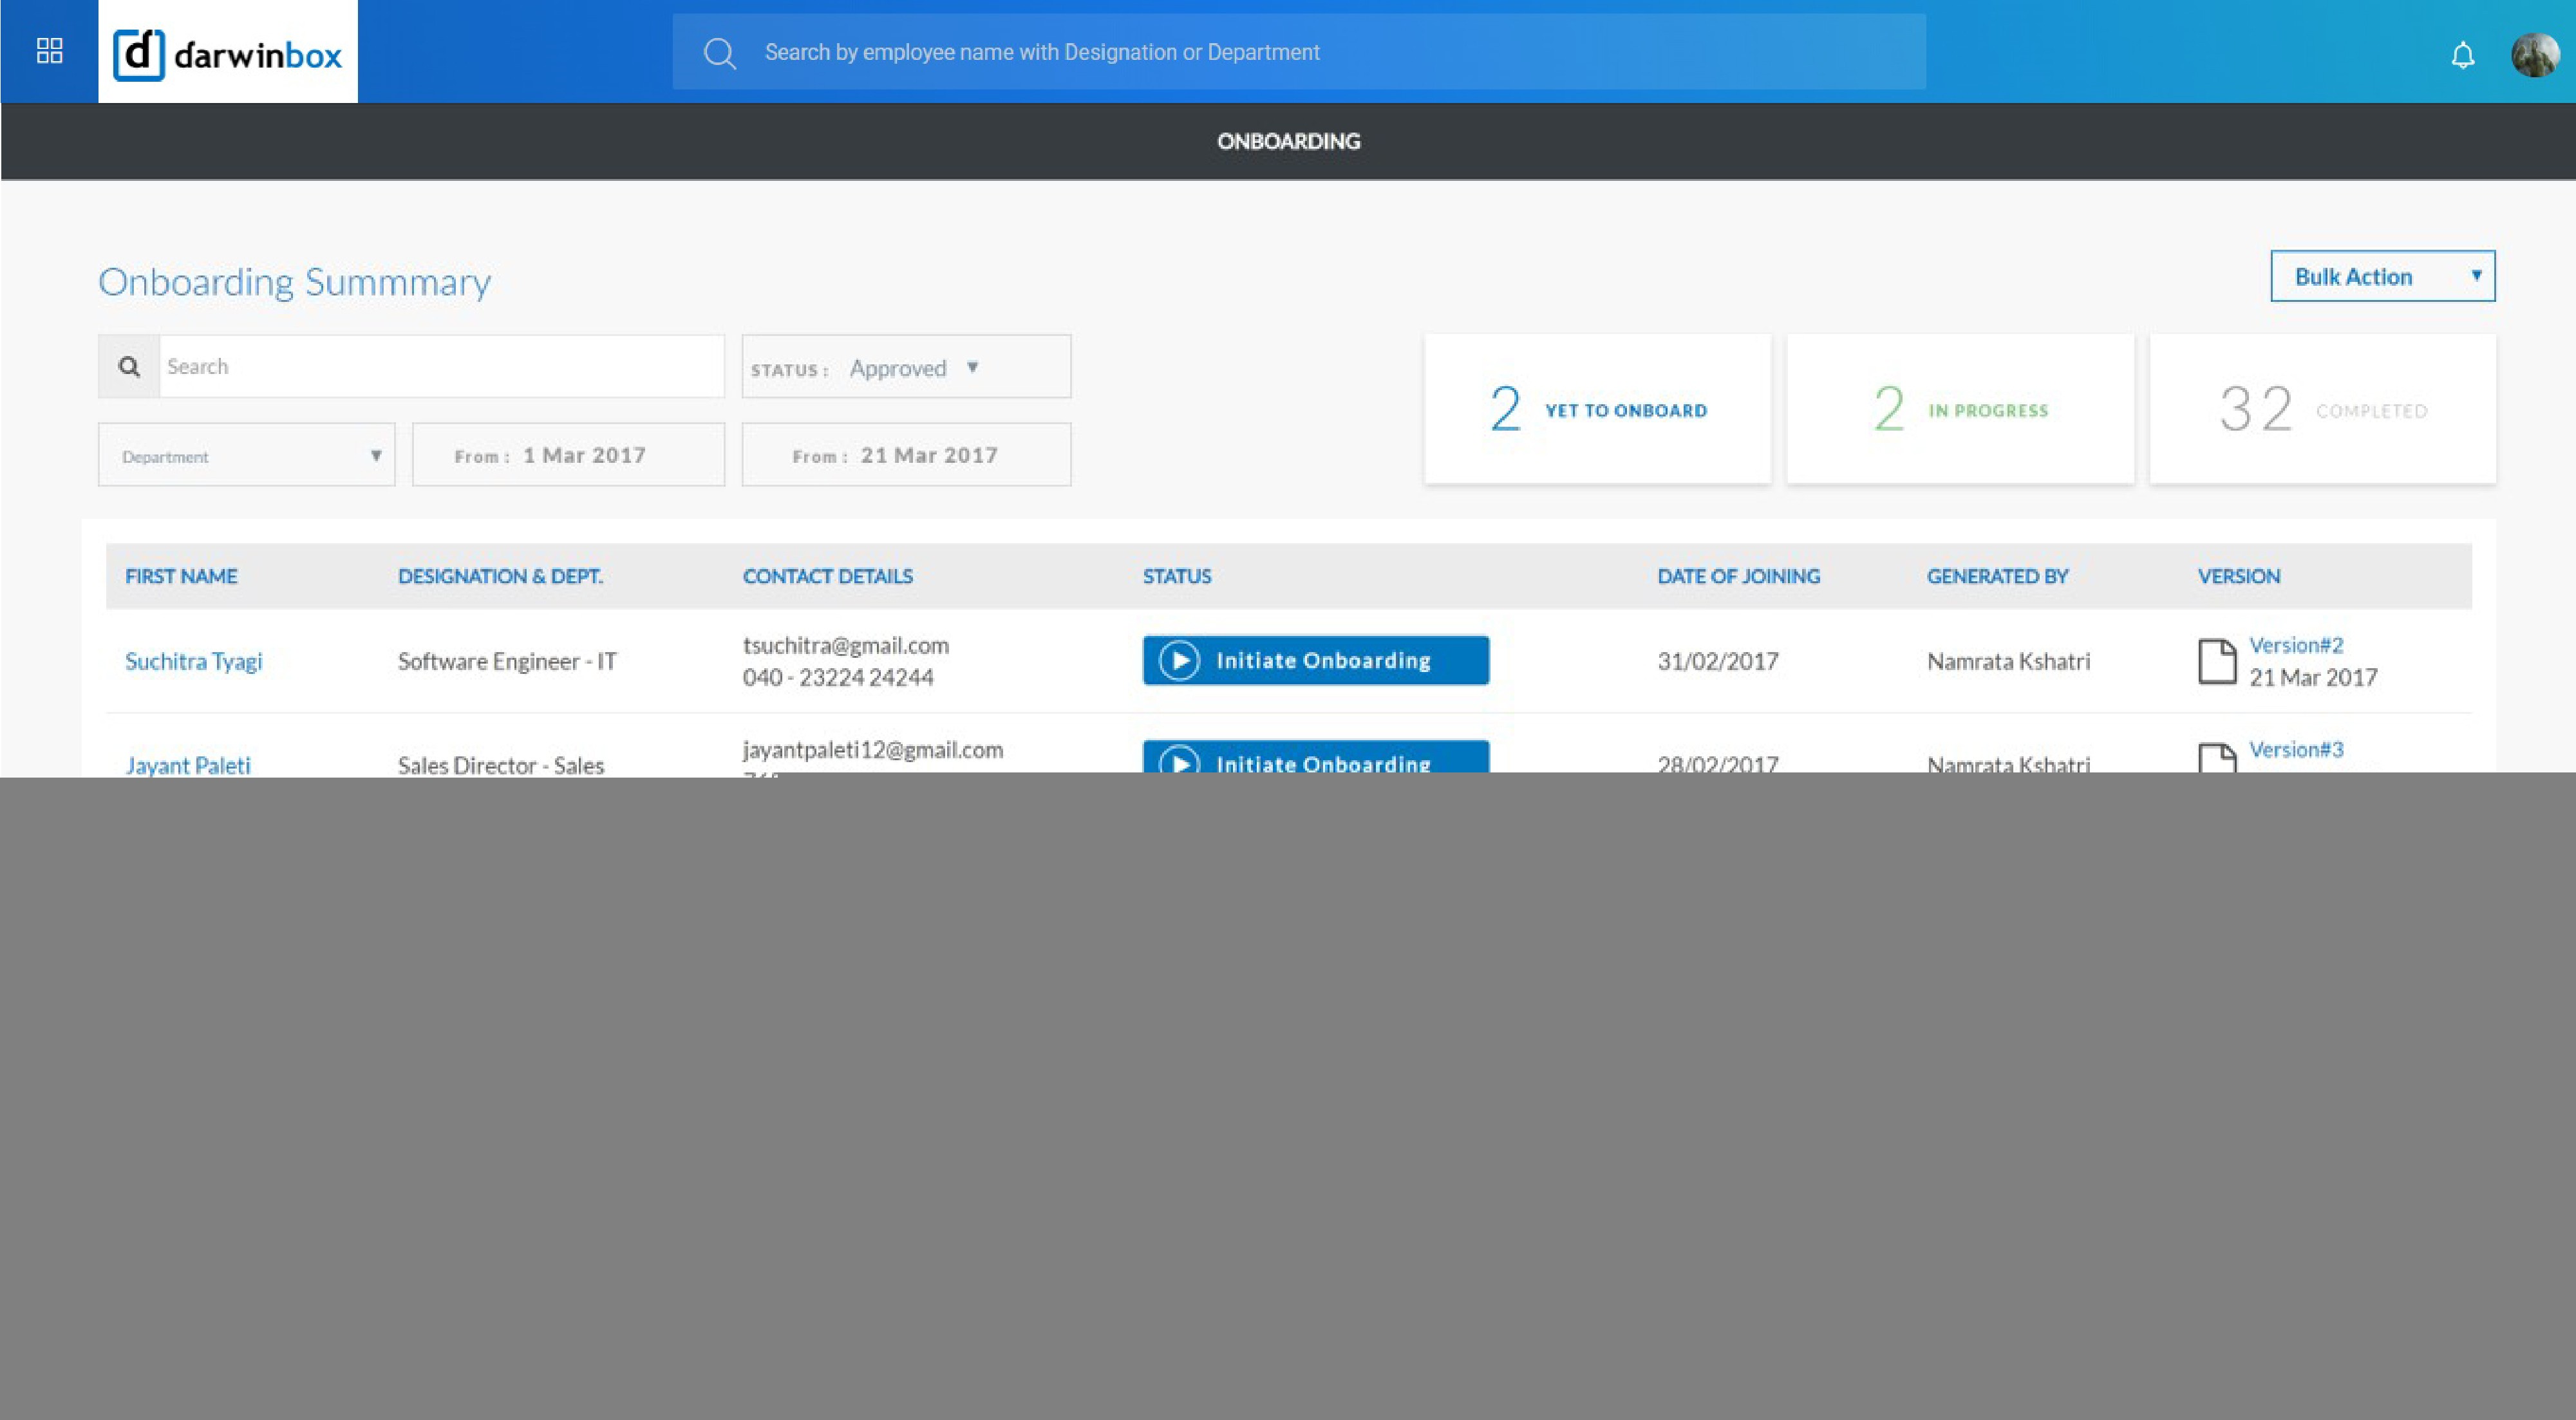
Task: Click the play icon on Suchitra's Initiate Onboarding
Action: tap(1181, 660)
